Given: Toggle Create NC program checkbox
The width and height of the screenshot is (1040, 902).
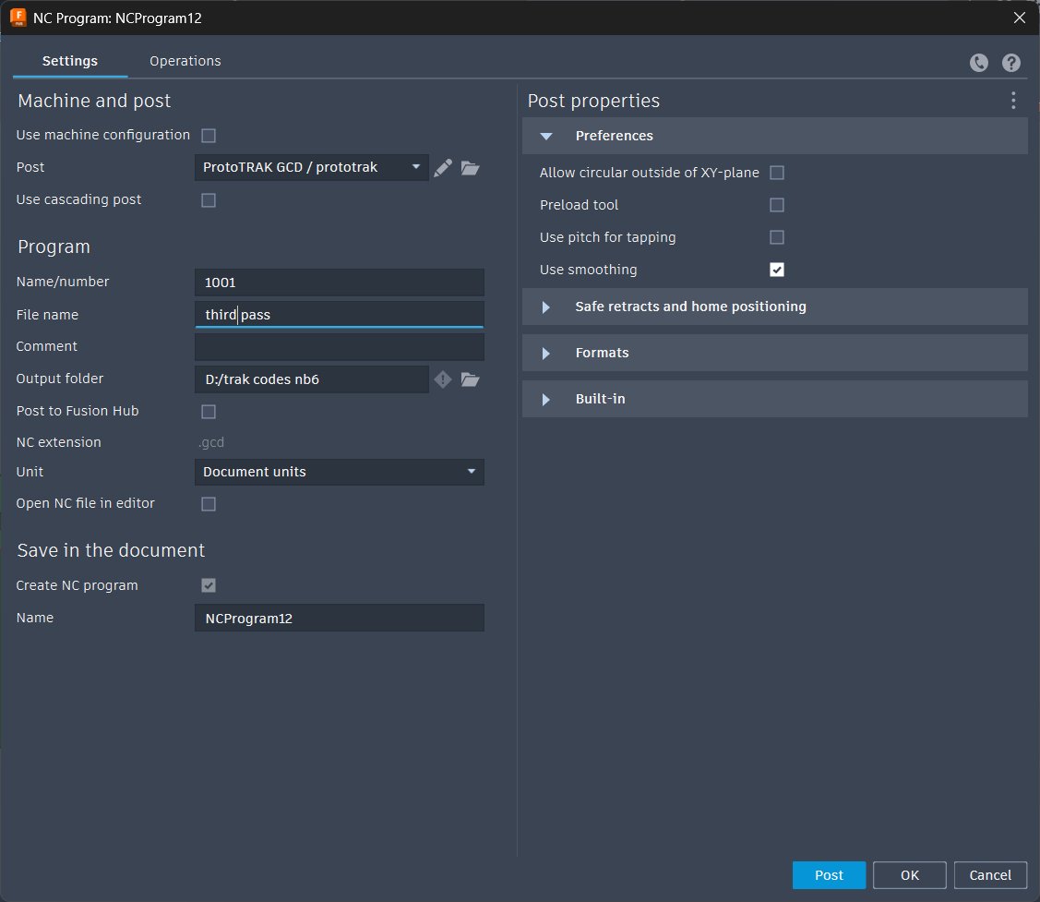Looking at the screenshot, I should click(x=209, y=585).
